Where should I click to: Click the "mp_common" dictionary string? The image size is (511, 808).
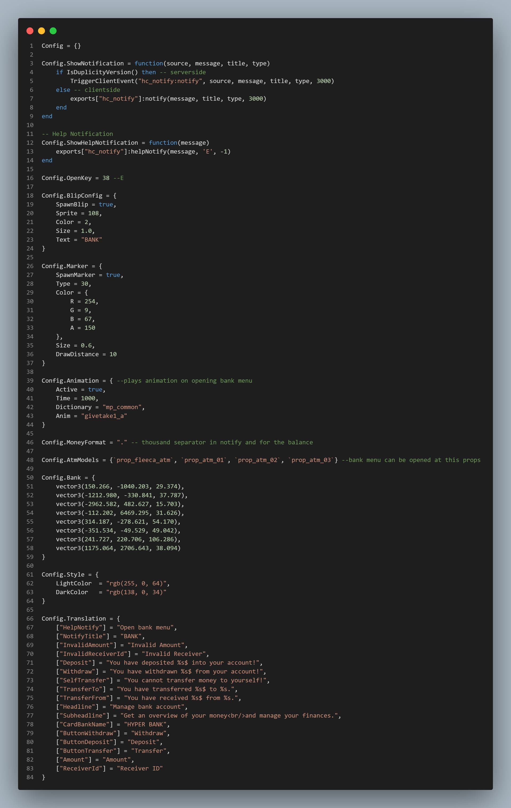coord(122,407)
